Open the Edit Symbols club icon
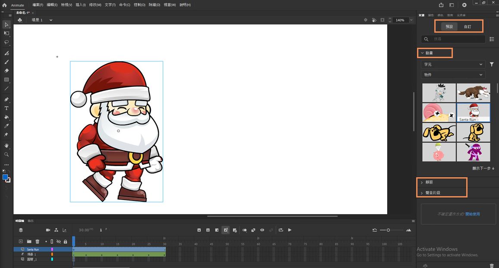 pos(20,20)
